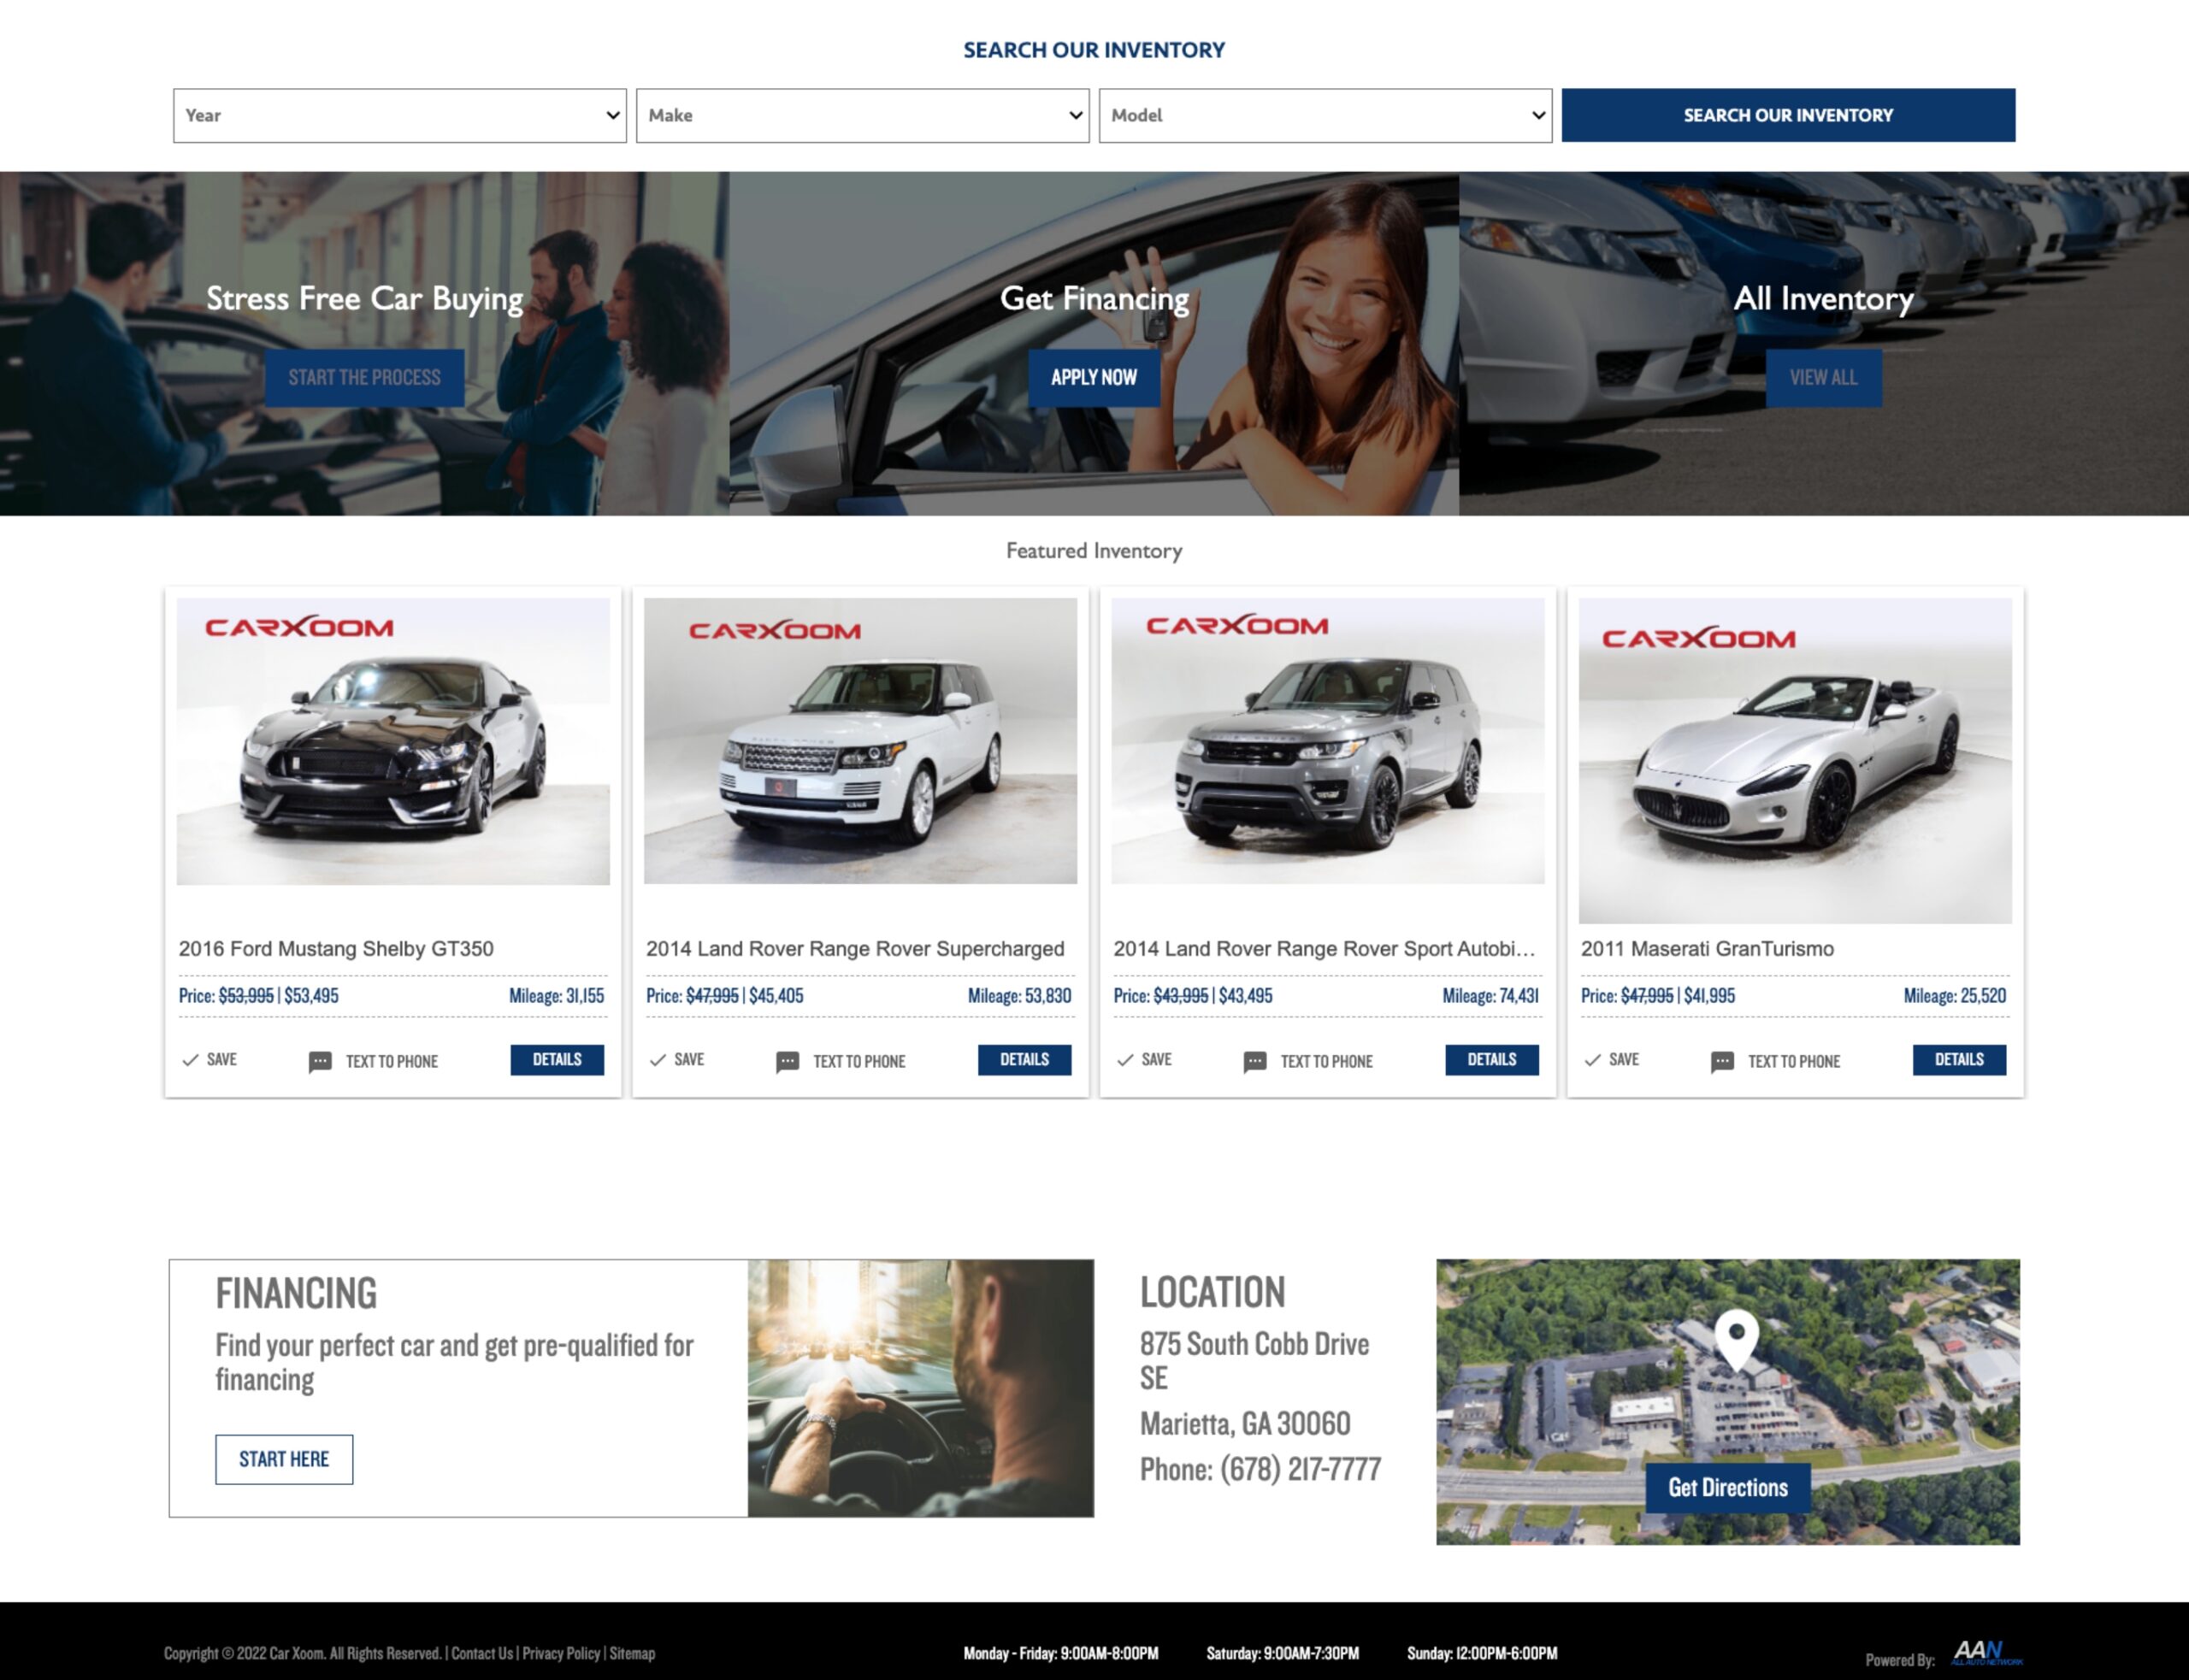Click Mustang price $53,495
The width and height of the screenshot is (2189, 1680).
pyautogui.click(x=311, y=996)
